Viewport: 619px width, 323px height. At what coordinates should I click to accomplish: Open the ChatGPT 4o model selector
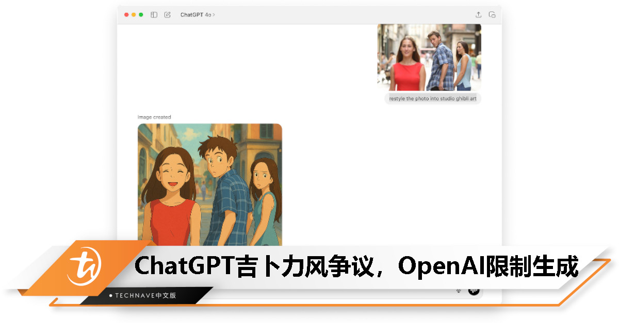[196, 15]
